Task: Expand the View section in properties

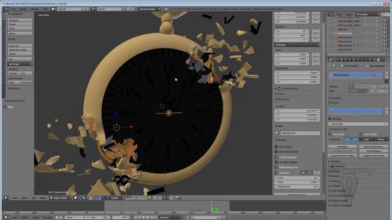Action: [279, 94]
